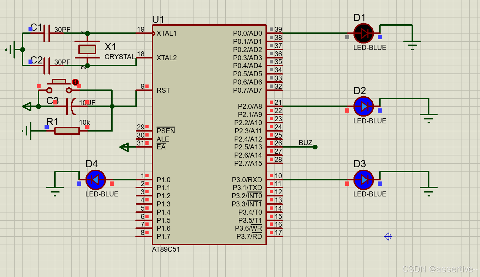Select the AT89C51 chip body
The width and height of the screenshot is (480, 277).
pos(209,134)
